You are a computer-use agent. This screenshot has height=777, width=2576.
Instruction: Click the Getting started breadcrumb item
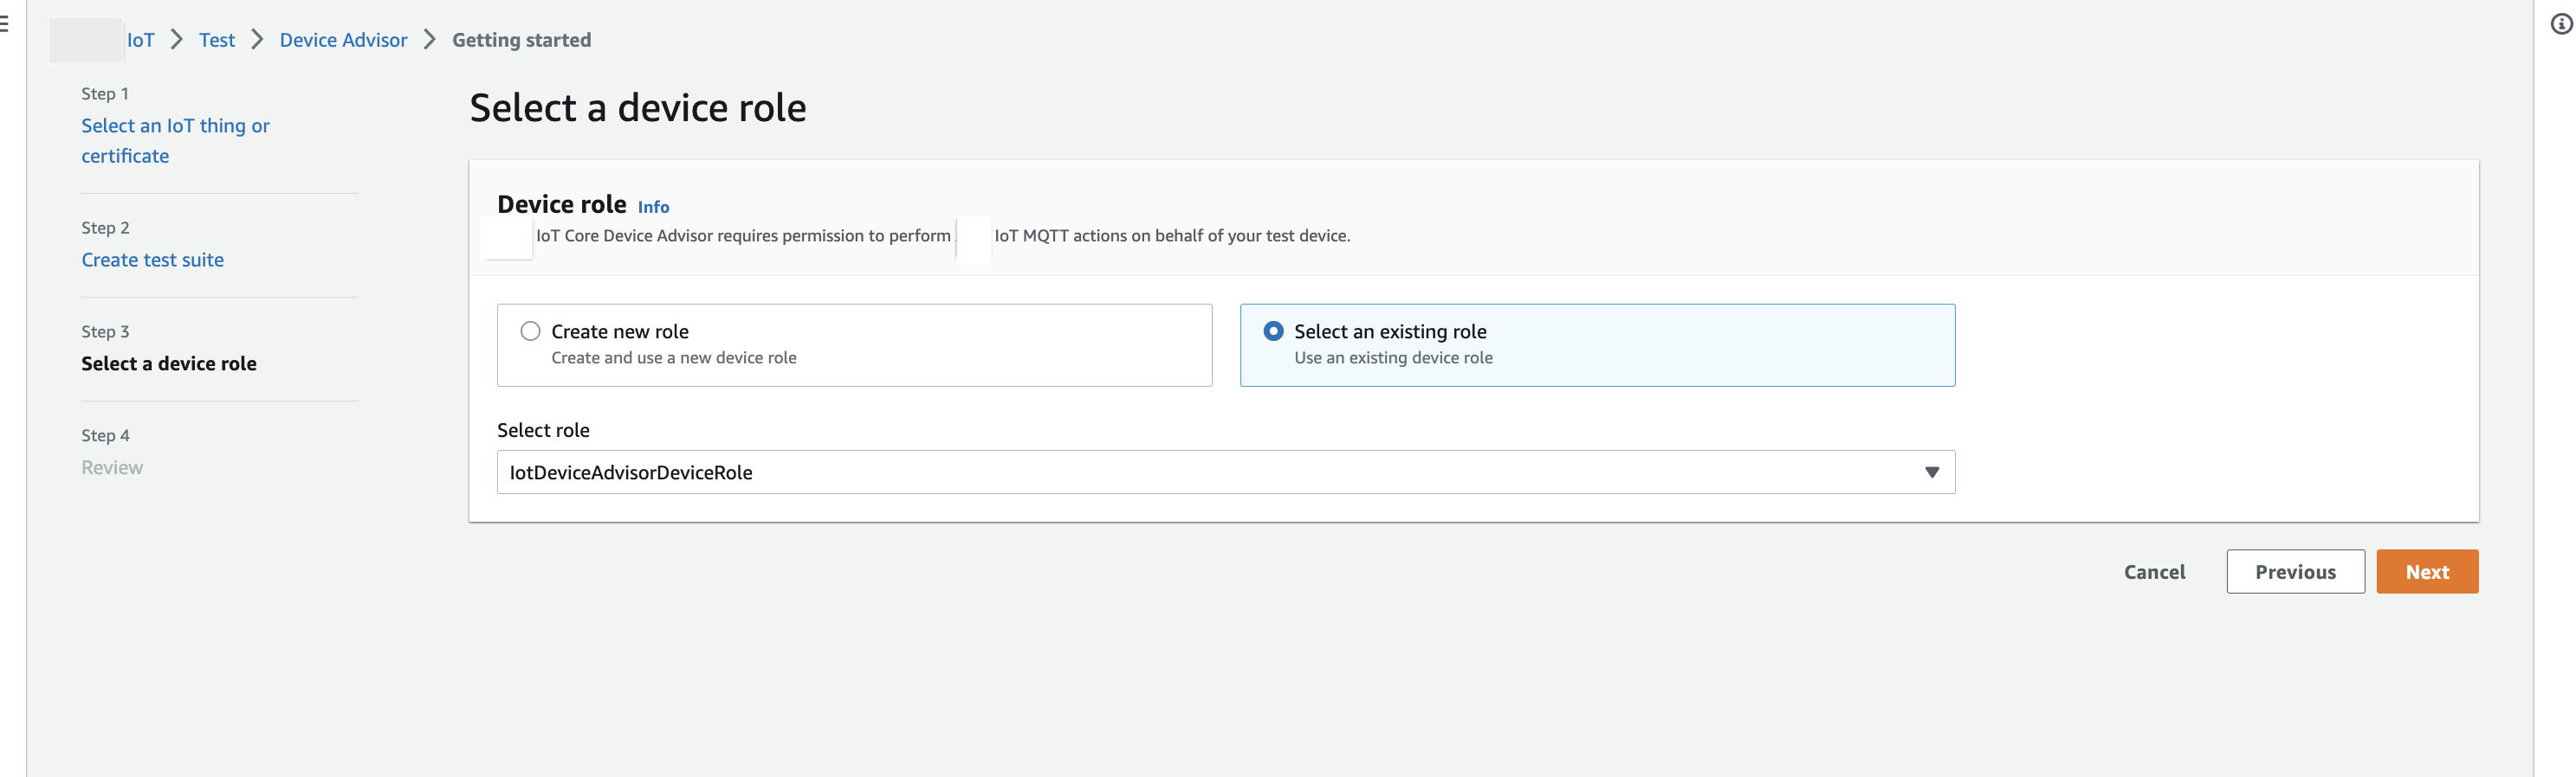coord(521,40)
